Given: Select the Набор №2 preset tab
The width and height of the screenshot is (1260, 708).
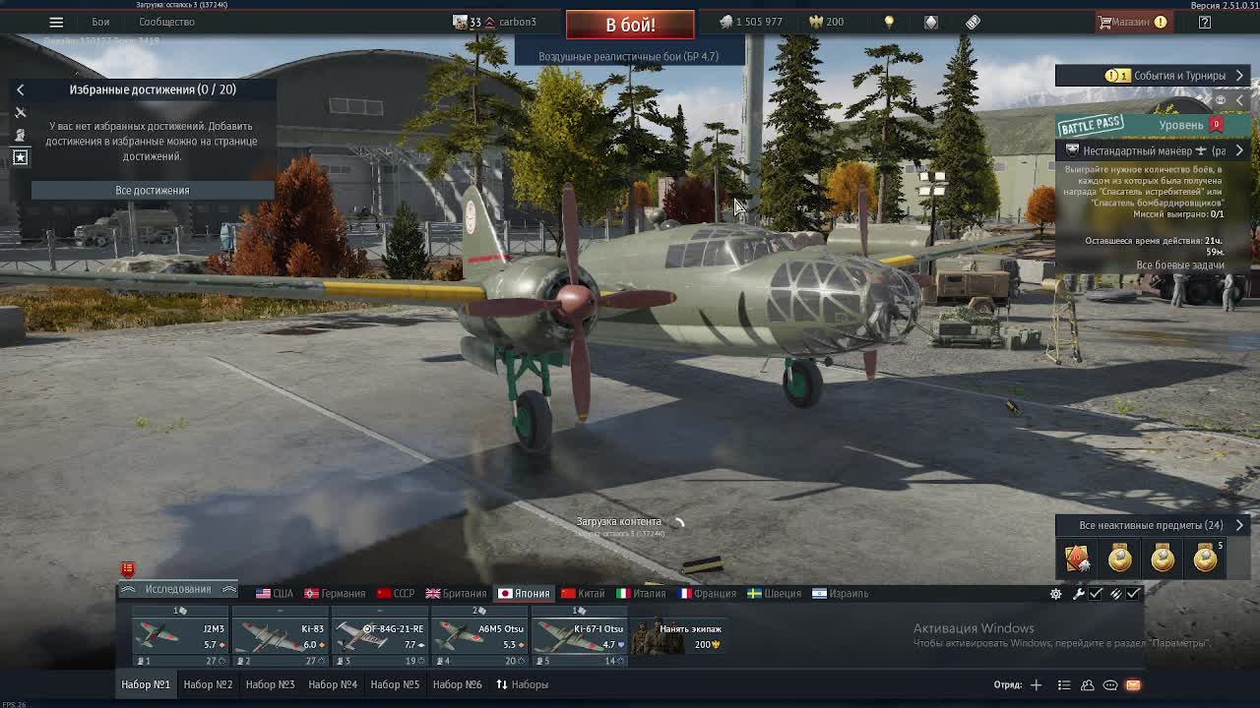Looking at the screenshot, I should coord(208,684).
